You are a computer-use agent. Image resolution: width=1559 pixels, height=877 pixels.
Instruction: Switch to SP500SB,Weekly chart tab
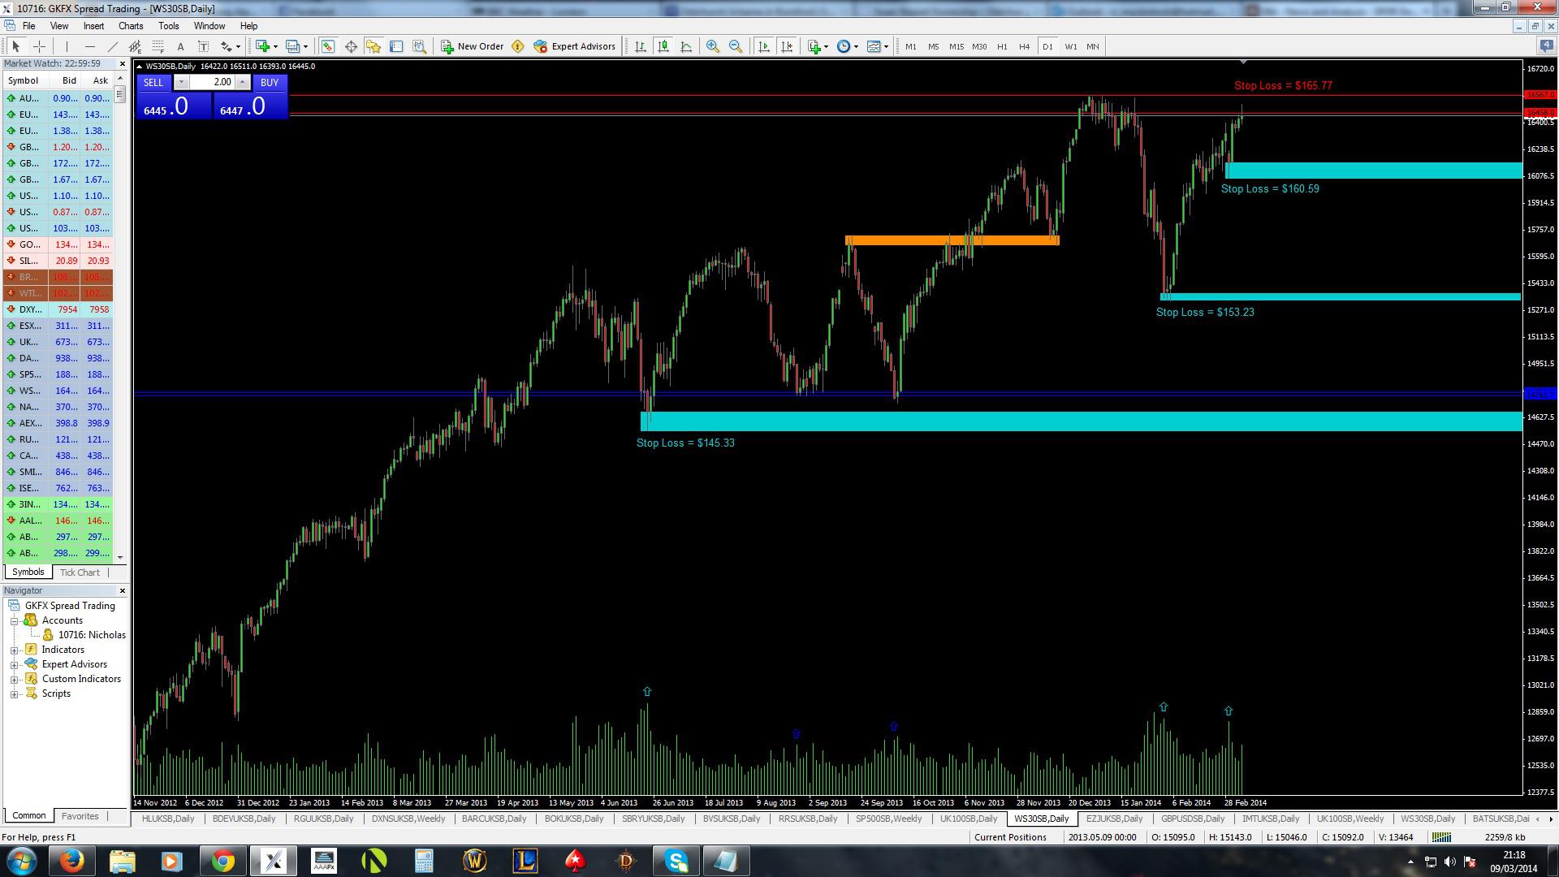click(888, 819)
